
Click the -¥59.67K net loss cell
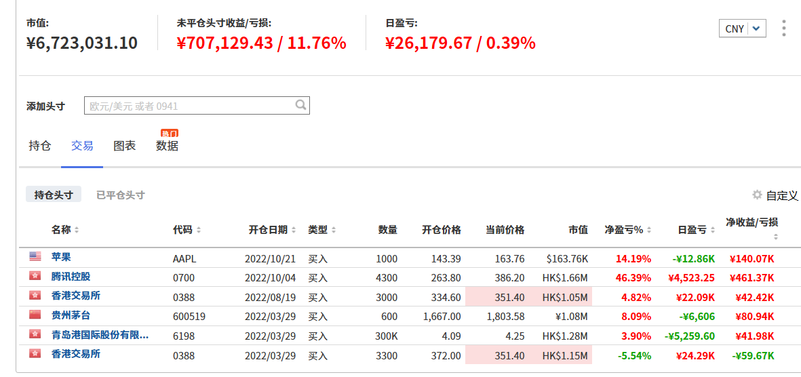pos(753,355)
